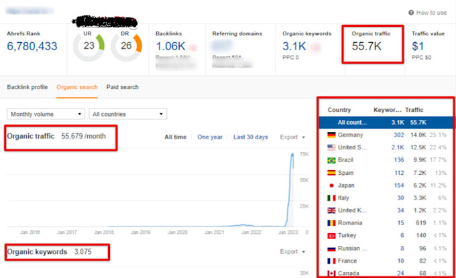This screenshot has height=278, width=456.
Task: Click the Germany flag icon
Action: 331,135
